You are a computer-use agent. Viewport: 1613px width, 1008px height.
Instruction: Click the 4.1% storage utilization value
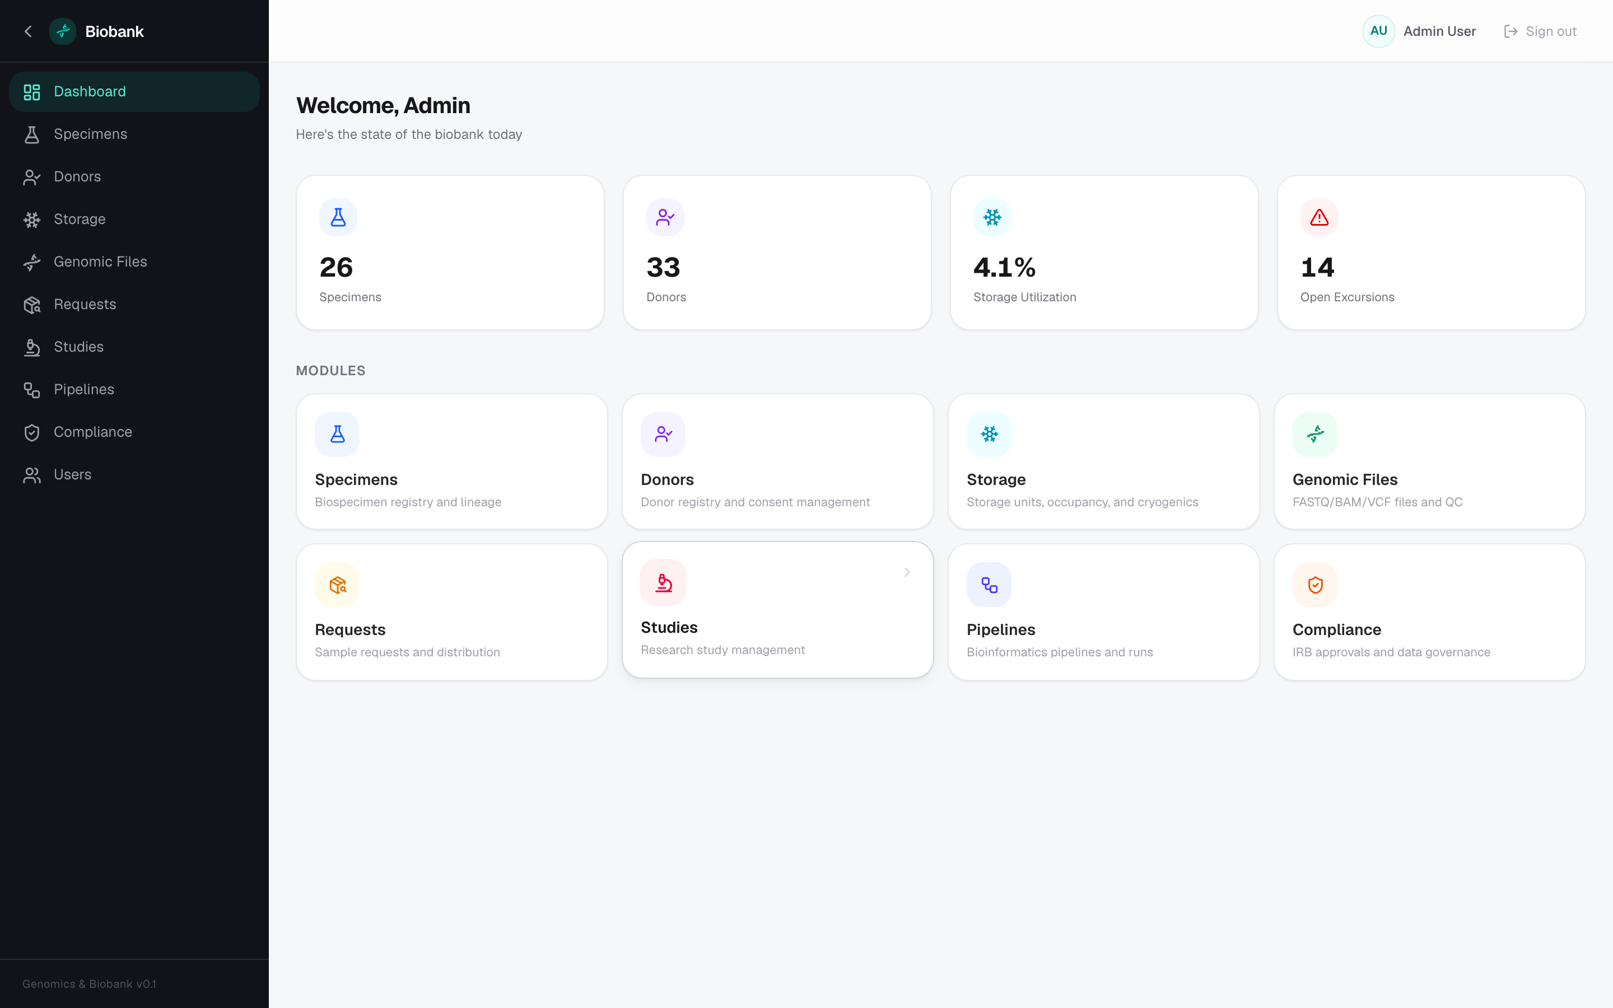click(x=1004, y=268)
